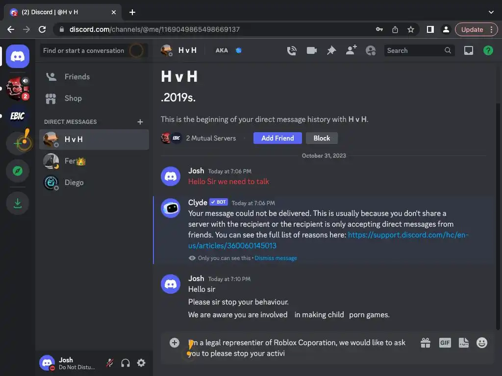Toggle microphone mute in user panel
This screenshot has width=502, height=376.
coord(109,363)
